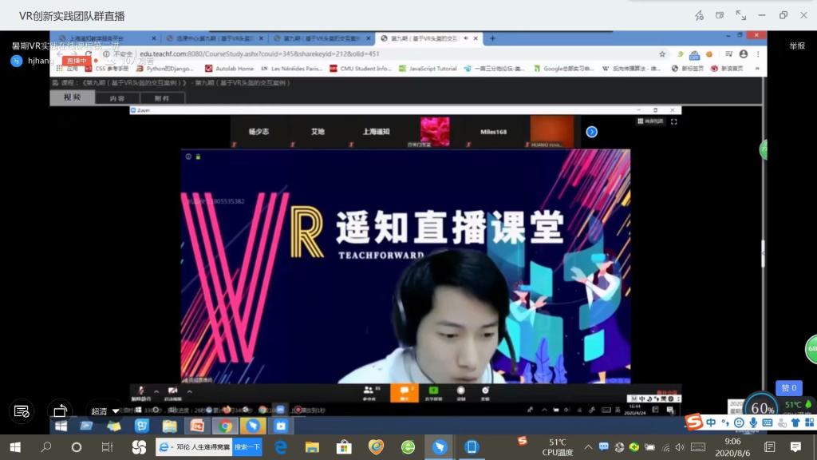
Task: Click the 搜索一下 search button
Action: [247, 447]
